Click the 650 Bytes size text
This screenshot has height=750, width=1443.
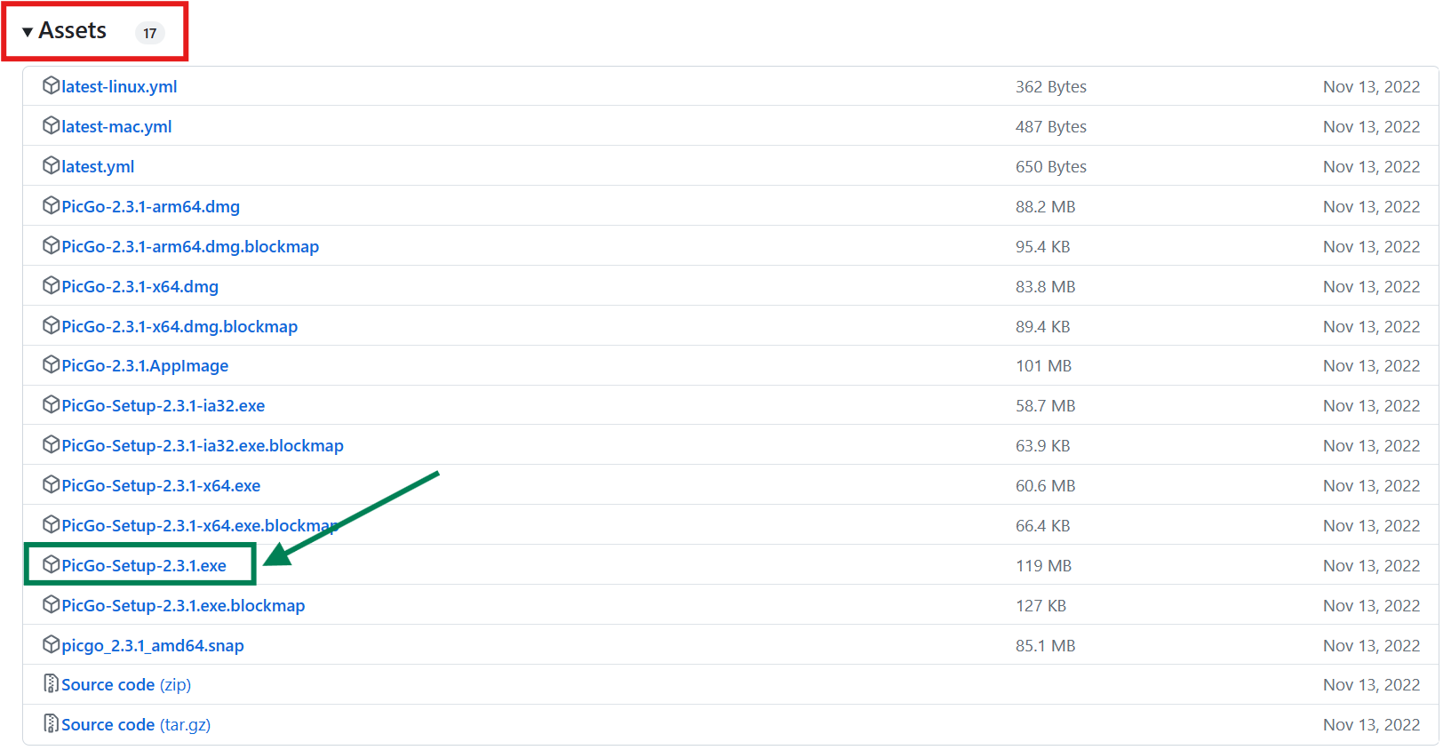[x=1051, y=166]
